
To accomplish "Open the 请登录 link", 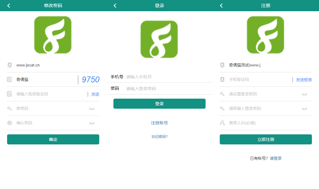I will click(276, 158).
